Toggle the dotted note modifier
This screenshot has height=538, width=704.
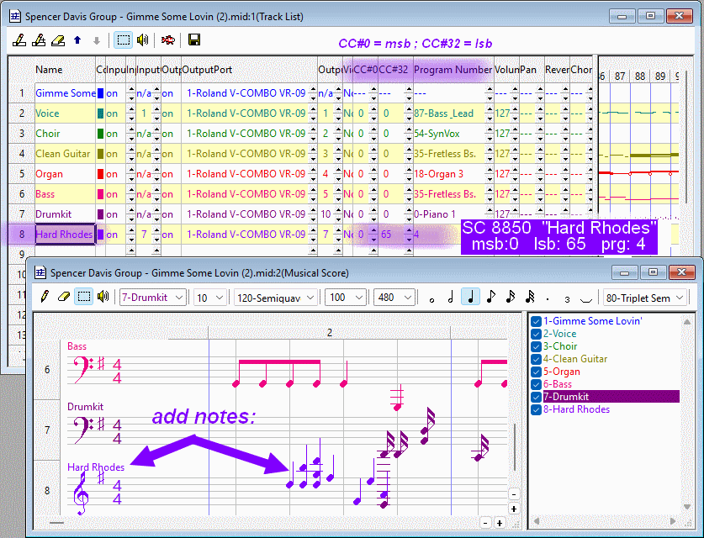[548, 298]
